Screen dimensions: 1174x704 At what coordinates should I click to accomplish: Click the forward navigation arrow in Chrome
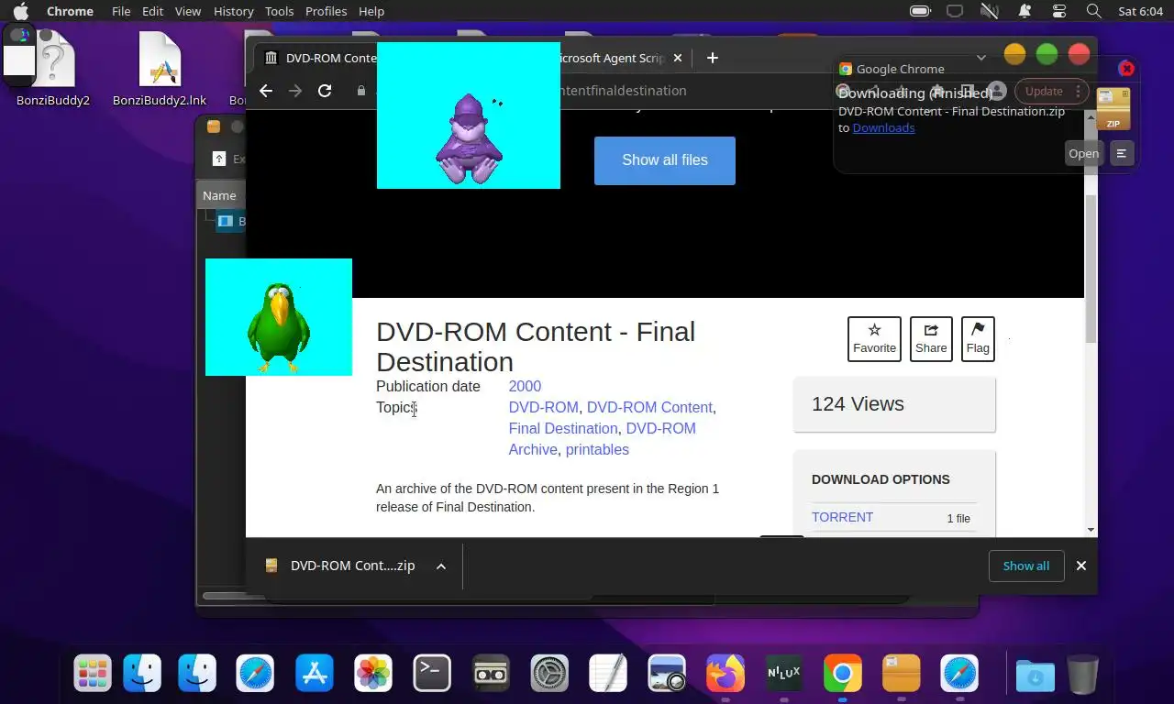tap(295, 91)
